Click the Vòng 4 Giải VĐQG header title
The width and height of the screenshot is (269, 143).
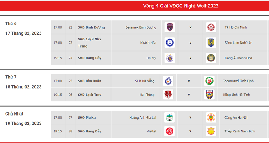(181, 6)
